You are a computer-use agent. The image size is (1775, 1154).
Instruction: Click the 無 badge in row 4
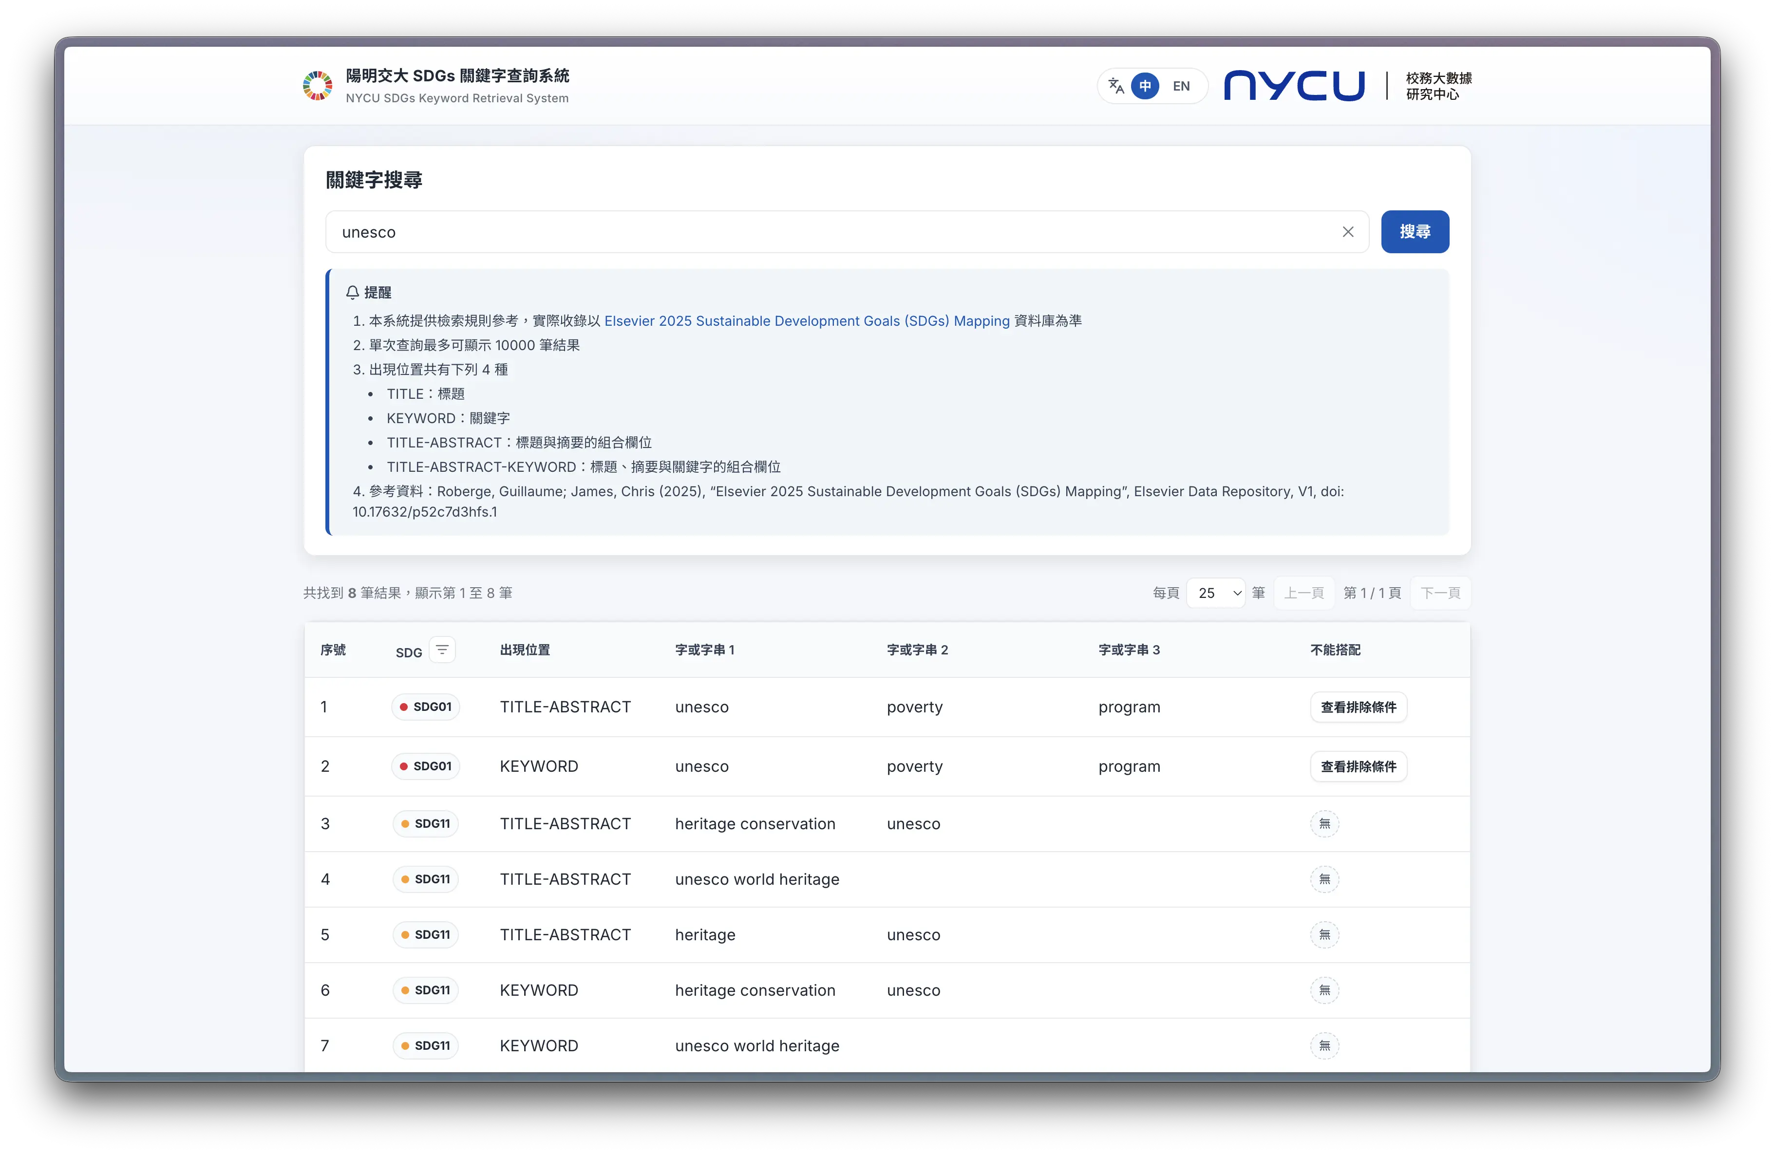1324,880
